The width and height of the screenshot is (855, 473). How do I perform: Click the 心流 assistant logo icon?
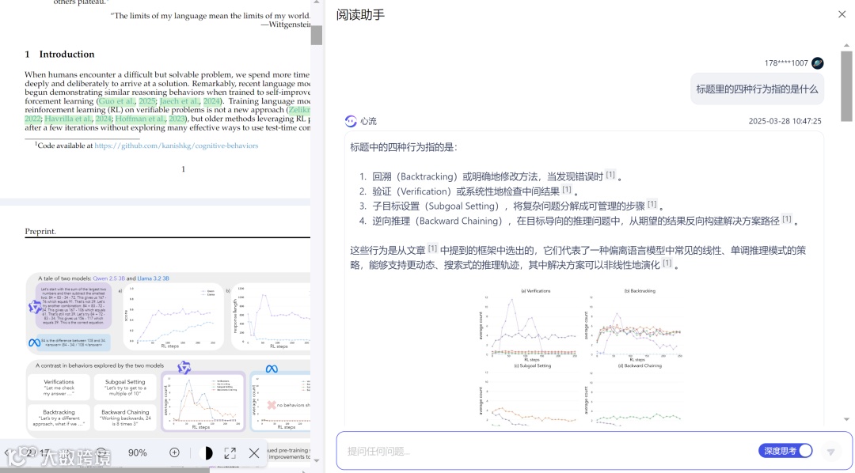pos(351,121)
